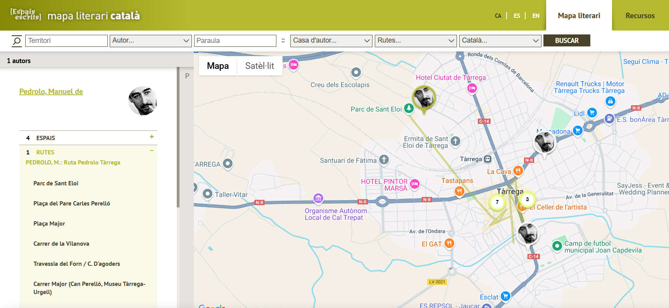Open the Autor dropdown
This screenshot has width=669, height=308.
point(151,41)
